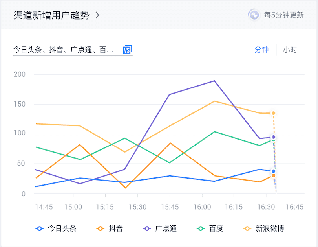The width and height of the screenshot is (318, 247).
Task: Click the blue 今日头条 endpoint on chart
Action: (x=273, y=171)
